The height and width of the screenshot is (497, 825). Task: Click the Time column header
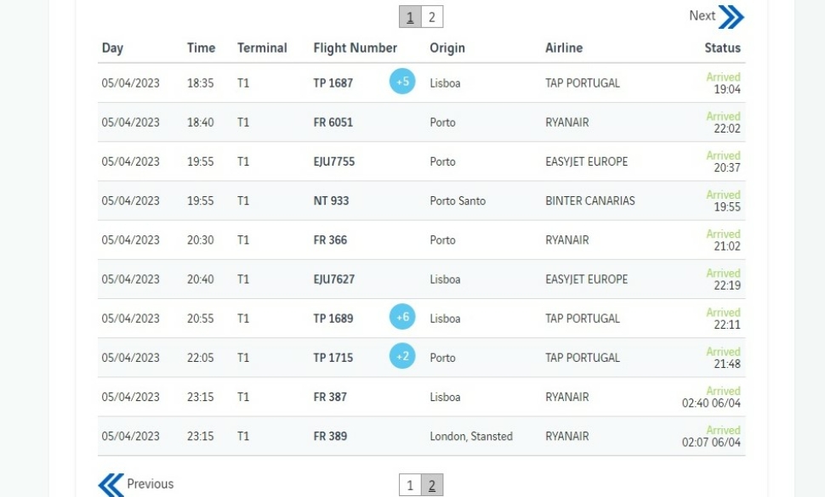click(x=201, y=48)
